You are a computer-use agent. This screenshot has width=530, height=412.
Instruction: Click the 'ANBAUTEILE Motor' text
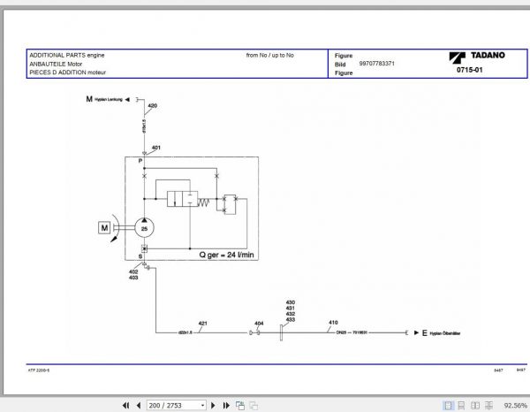pyautogui.click(x=56, y=64)
